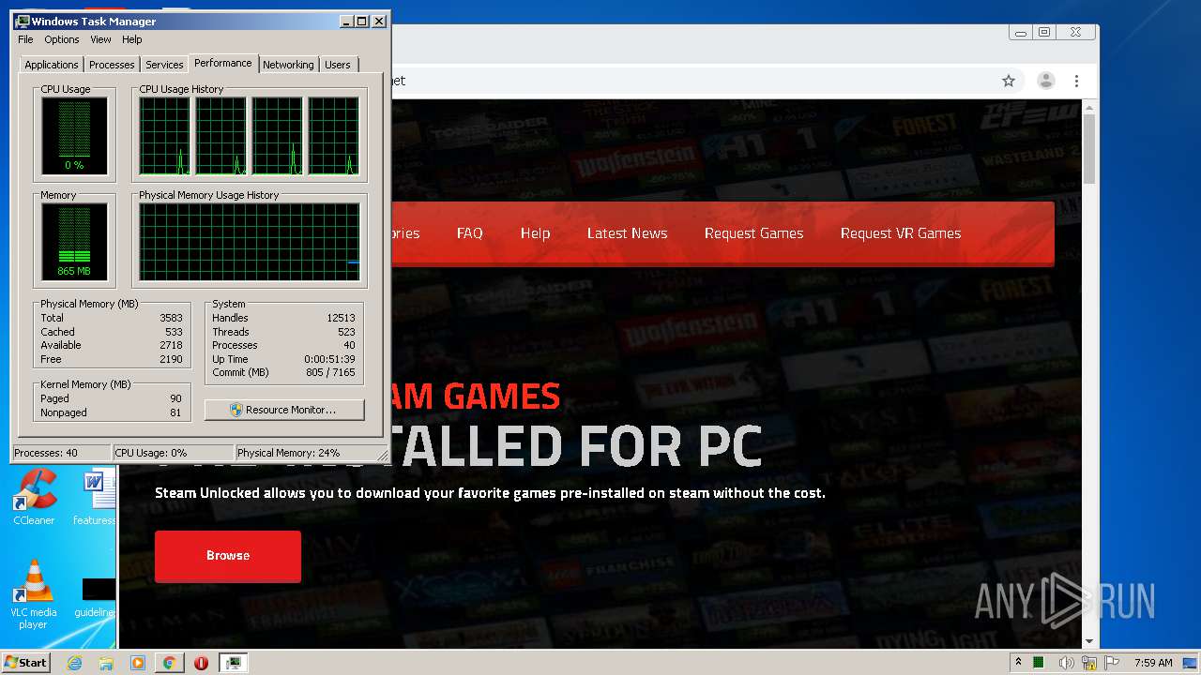The height and width of the screenshot is (675, 1201).
Task: Open Internet Explorer from taskbar
Action: pyautogui.click(x=75, y=663)
